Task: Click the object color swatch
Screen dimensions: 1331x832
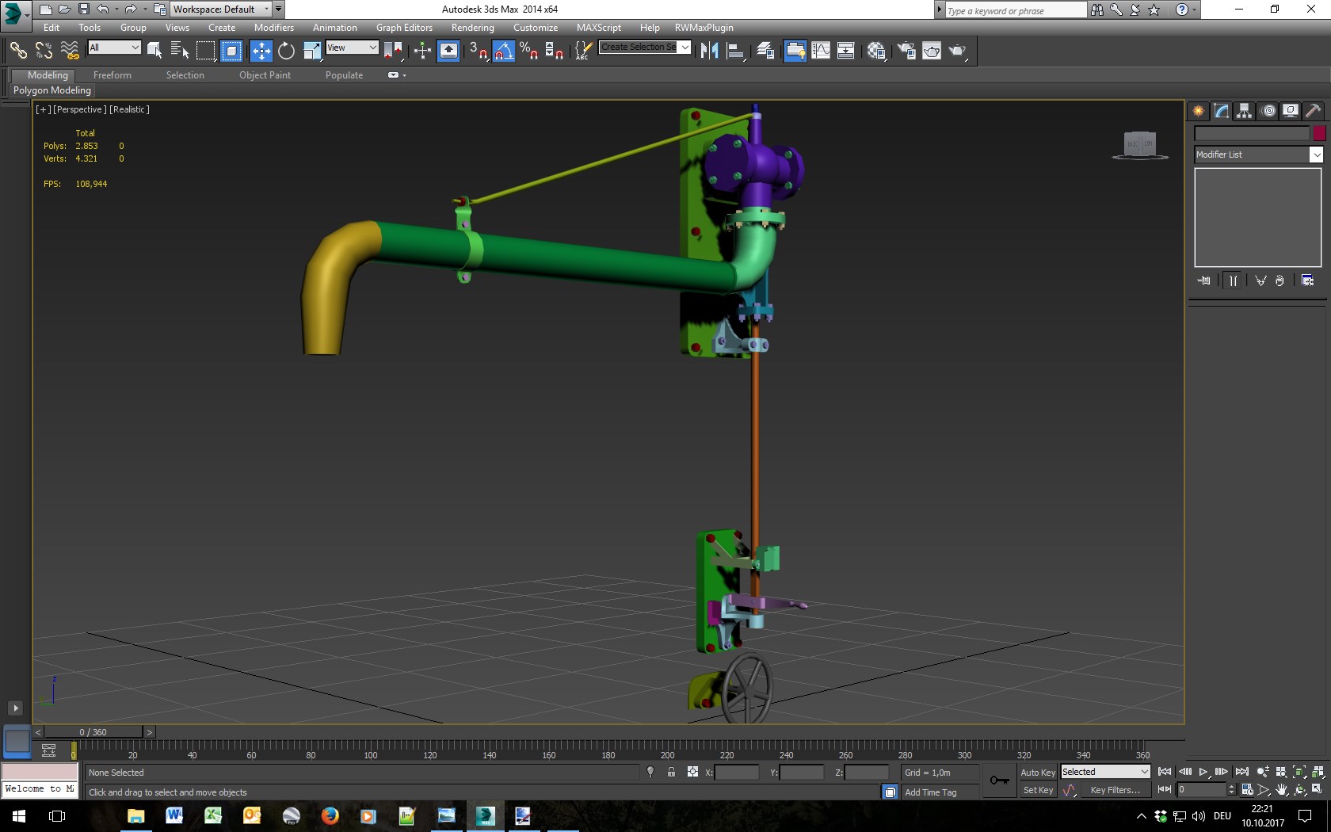Action: tap(1319, 133)
